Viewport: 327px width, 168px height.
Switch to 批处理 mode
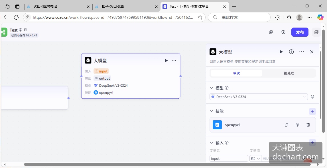[289, 73]
